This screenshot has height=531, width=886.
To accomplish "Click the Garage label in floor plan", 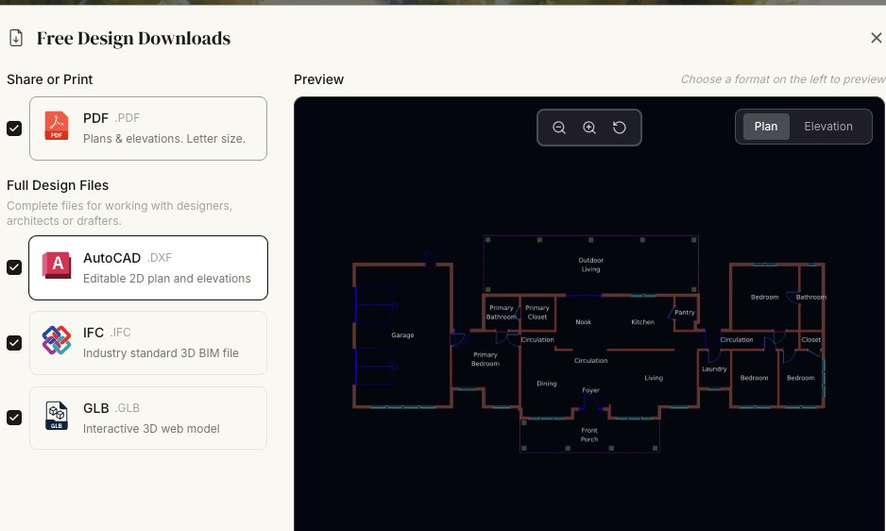I will pos(402,335).
